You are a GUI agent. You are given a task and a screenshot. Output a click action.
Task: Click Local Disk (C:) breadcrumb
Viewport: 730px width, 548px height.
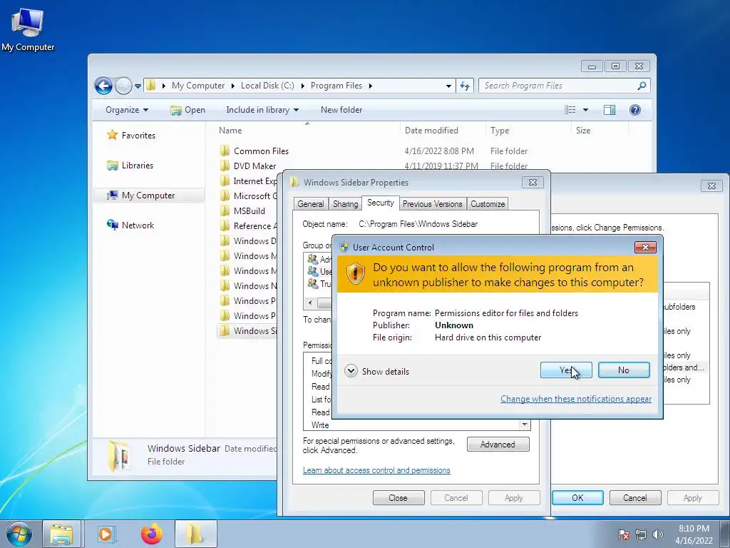tap(267, 86)
